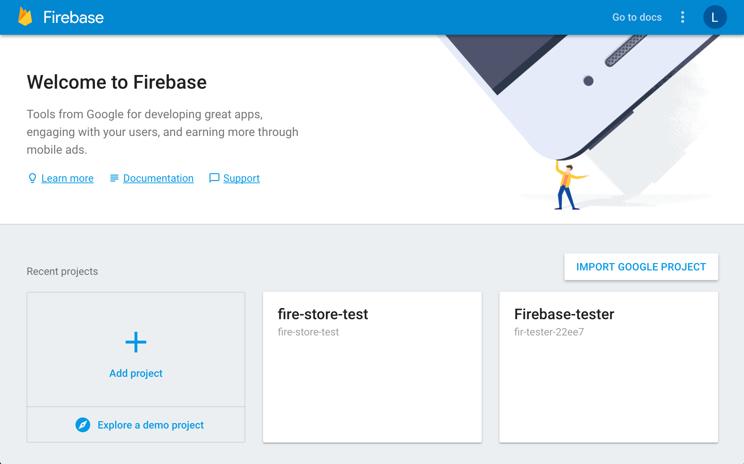The height and width of the screenshot is (464, 744).
Task: Click the blue plus icon to add project
Action: 136,342
